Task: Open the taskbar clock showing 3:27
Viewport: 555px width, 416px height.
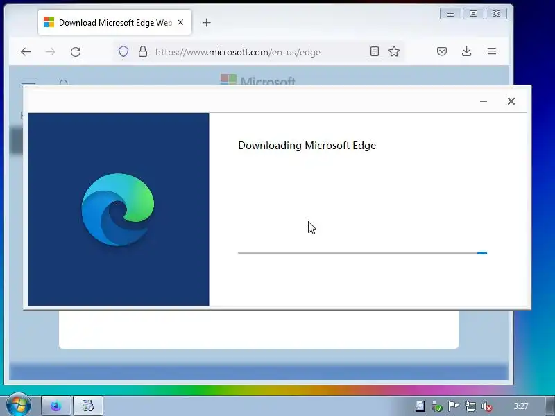Action: [x=521, y=406]
